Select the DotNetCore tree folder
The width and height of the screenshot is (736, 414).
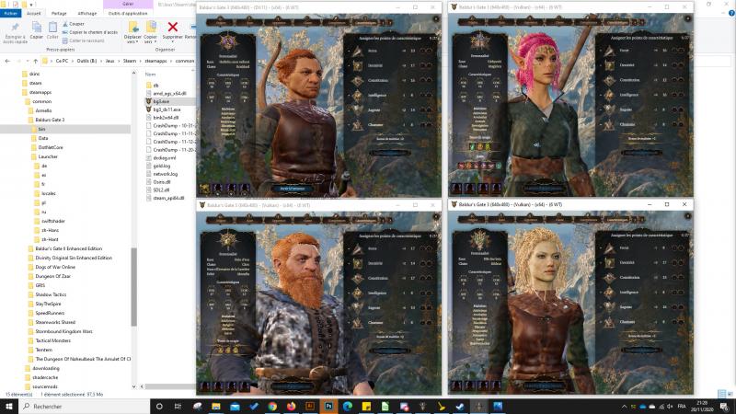point(51,147)
